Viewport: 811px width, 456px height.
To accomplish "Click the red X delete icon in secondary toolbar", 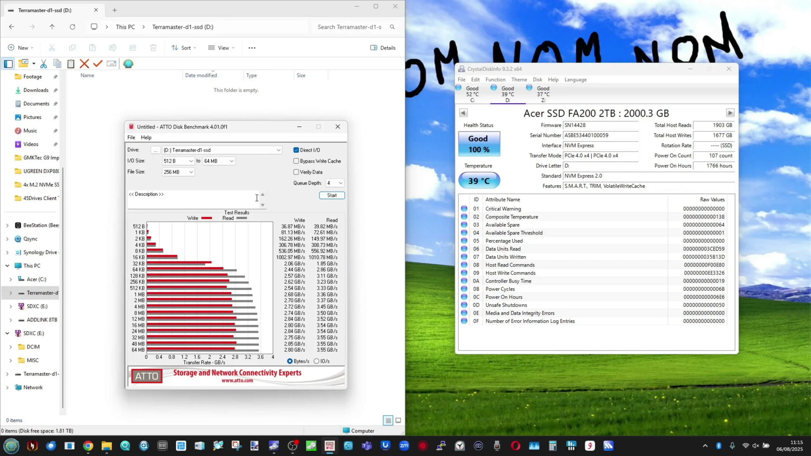I will pyautogui.click(x=84, y=64).
